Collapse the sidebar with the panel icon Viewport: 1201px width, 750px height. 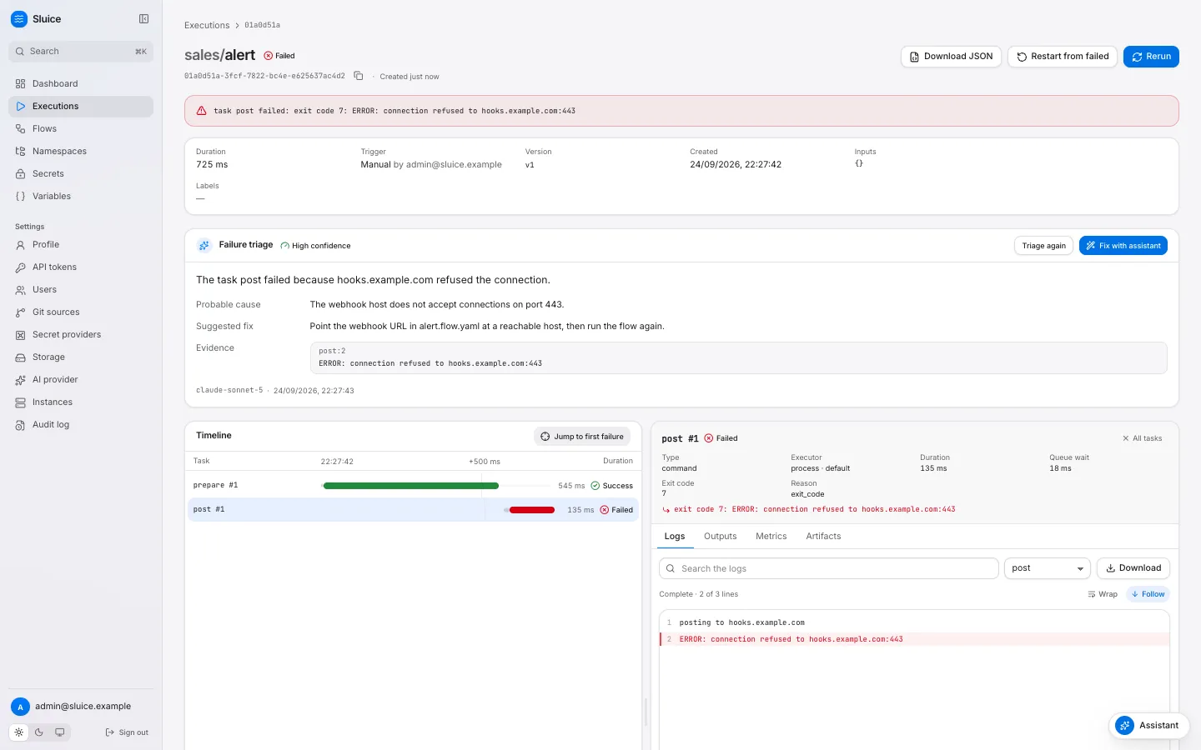(143, 18)
